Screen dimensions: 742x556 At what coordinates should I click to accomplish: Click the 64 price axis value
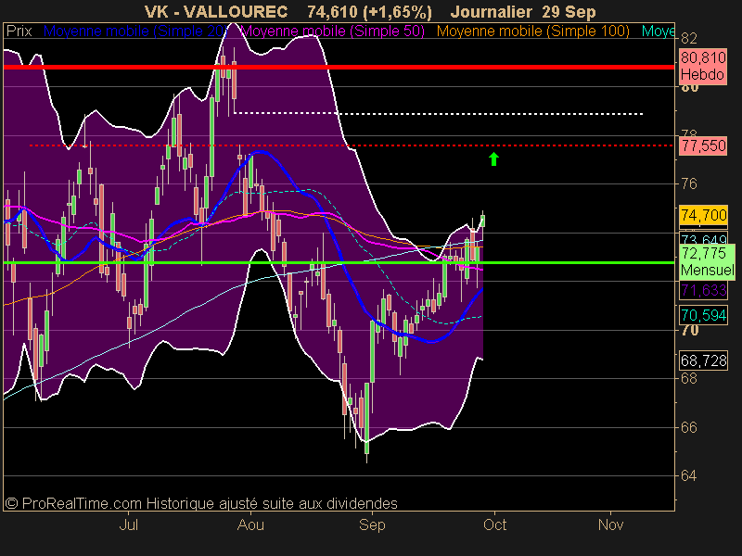689,475
